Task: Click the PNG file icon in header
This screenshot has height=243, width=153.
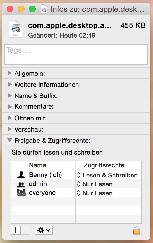Action: pyautogui.click(x=15, y=29)
